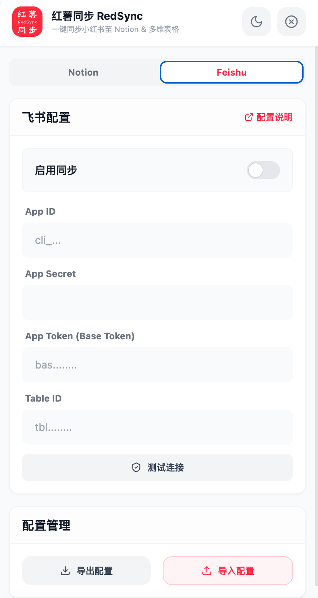Click the 导出配置 button
Viewport: 318px width, 598px height.
coord(87,571)
